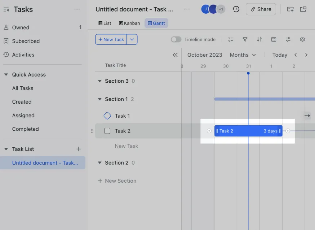Screen dimensions: 315x230
Task: Open the Months time scale dropdown
Action: tap(243, 55)
